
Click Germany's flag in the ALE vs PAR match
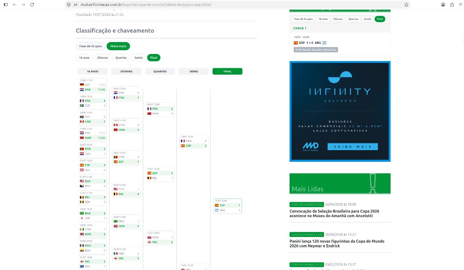click(x=82, y=85)
